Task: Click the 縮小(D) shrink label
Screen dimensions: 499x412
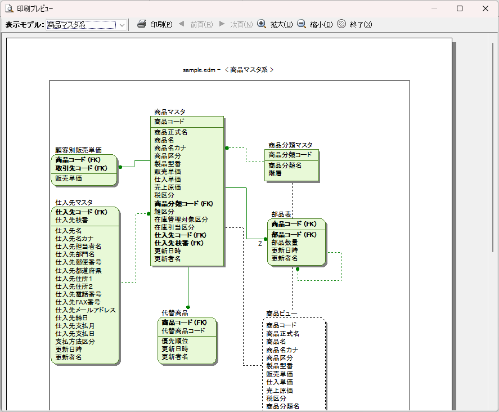Action: coord(321,25)
